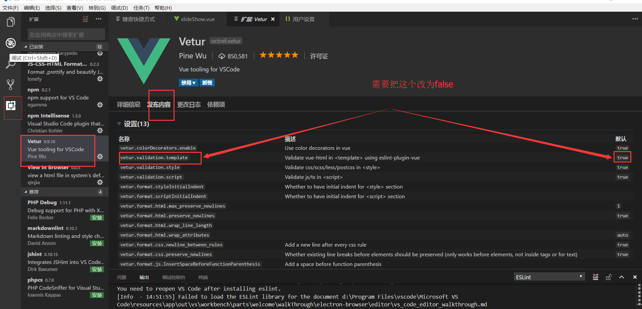Click the five-star rating
Viewport: 642px width, 309px height.
click(279, 55)
